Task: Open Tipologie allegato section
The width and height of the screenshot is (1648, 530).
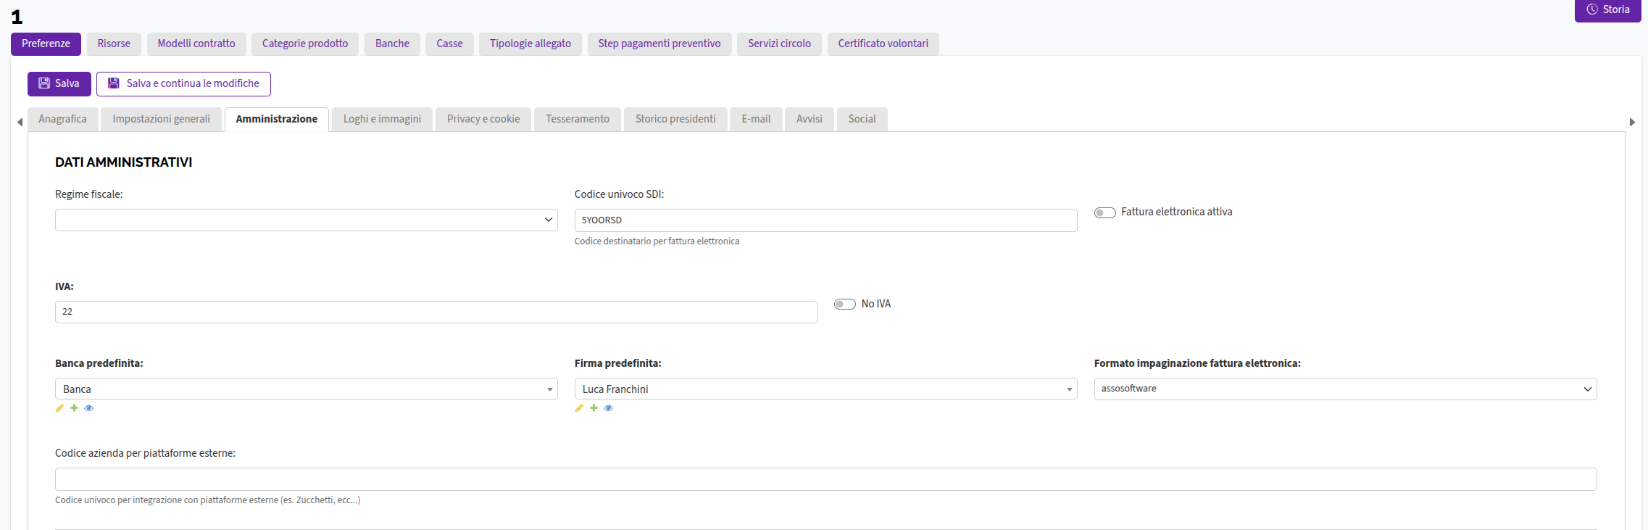Action: pyautogui.click(x=530, y=44)
